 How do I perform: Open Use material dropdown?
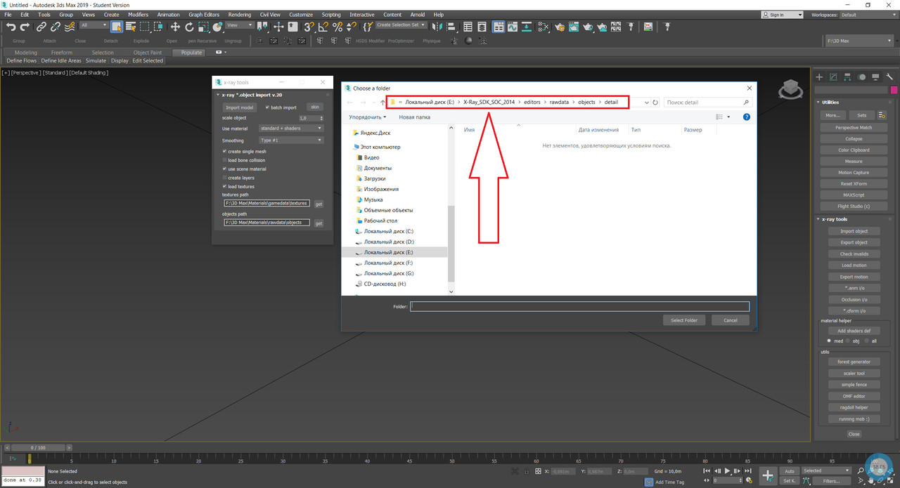(x=290, y=128)
